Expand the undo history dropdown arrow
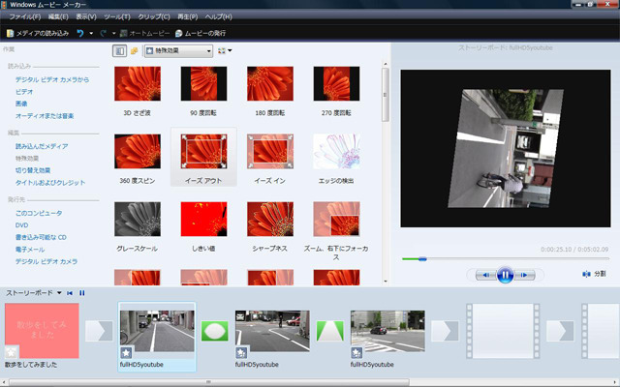 click(x=91, y=33)
